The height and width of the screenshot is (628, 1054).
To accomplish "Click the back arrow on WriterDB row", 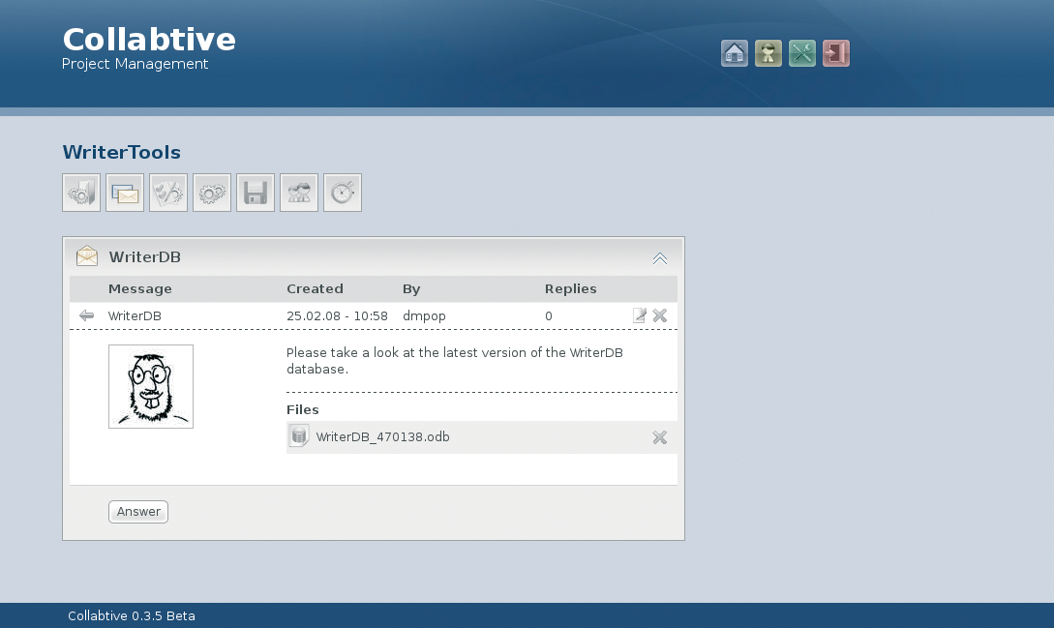I will click(x=86, y=315).
